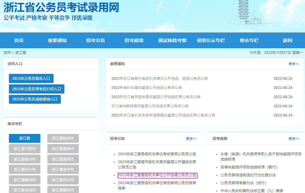Select 浙江省湖州市 region button
This screenshot has height=193, width=305.
click(63, 159)
